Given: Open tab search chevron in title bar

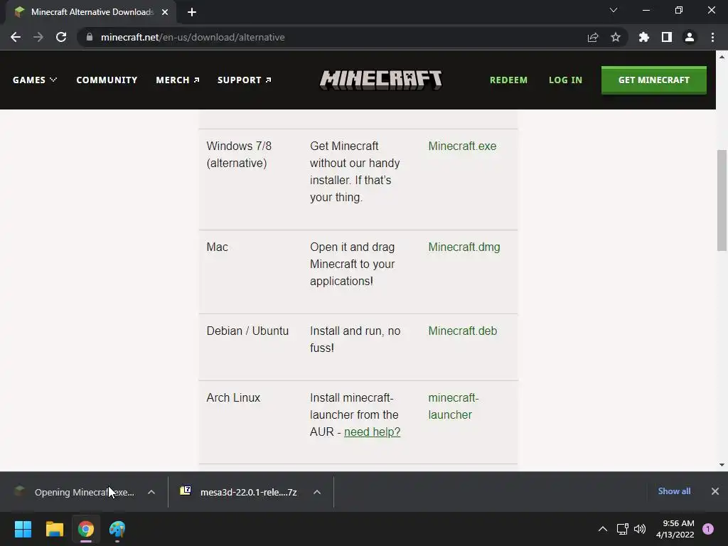Looking at the screenshot, I should (x=614, y=10).
